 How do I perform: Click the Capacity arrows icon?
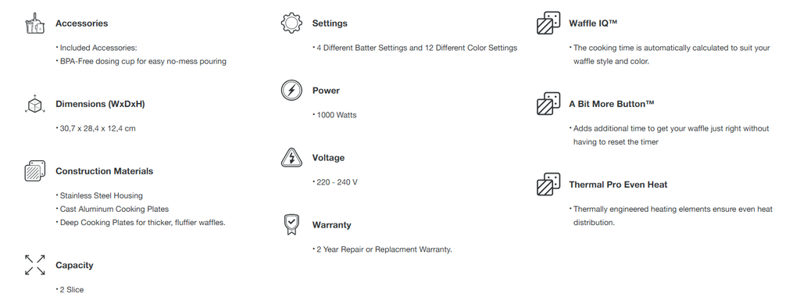(x=34, y=265)
